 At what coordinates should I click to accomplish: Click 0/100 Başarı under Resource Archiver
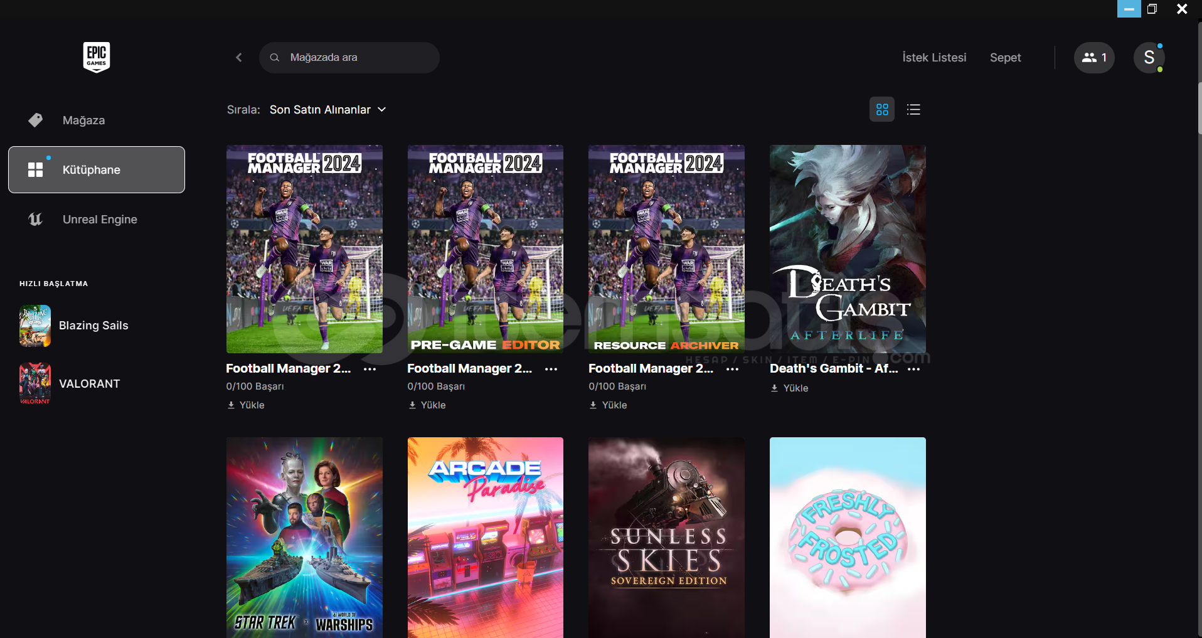(617, 386)
